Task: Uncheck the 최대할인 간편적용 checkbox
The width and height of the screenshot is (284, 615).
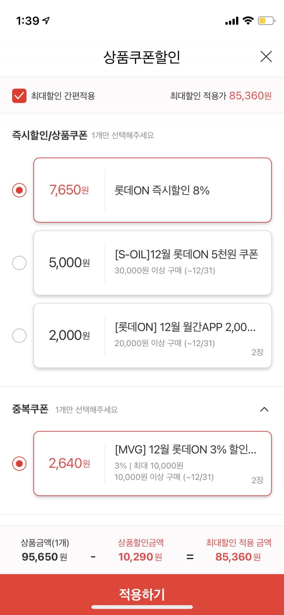Action: coord(19,96)
